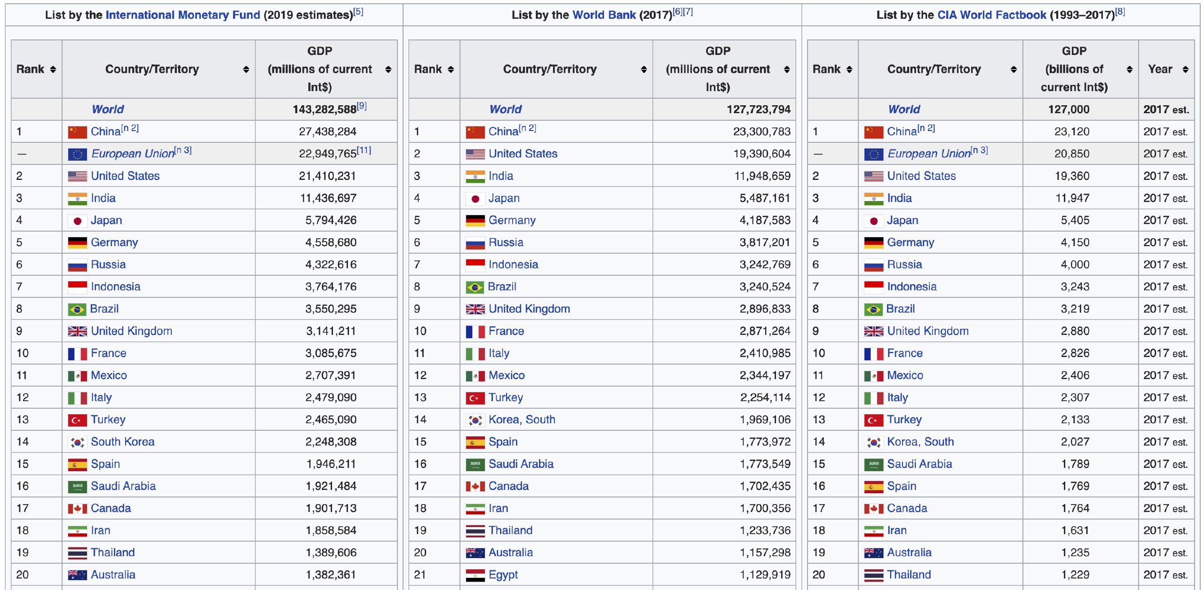Click France flag in IMF list
1204x590 pixels.
point(77,354)
